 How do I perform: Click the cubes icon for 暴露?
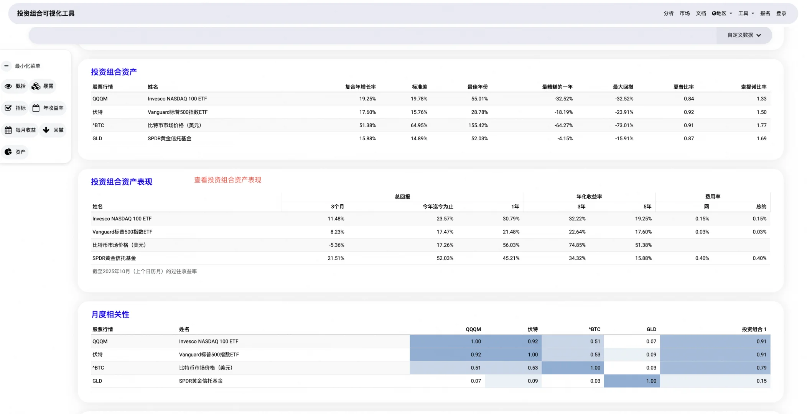(36, 86)
